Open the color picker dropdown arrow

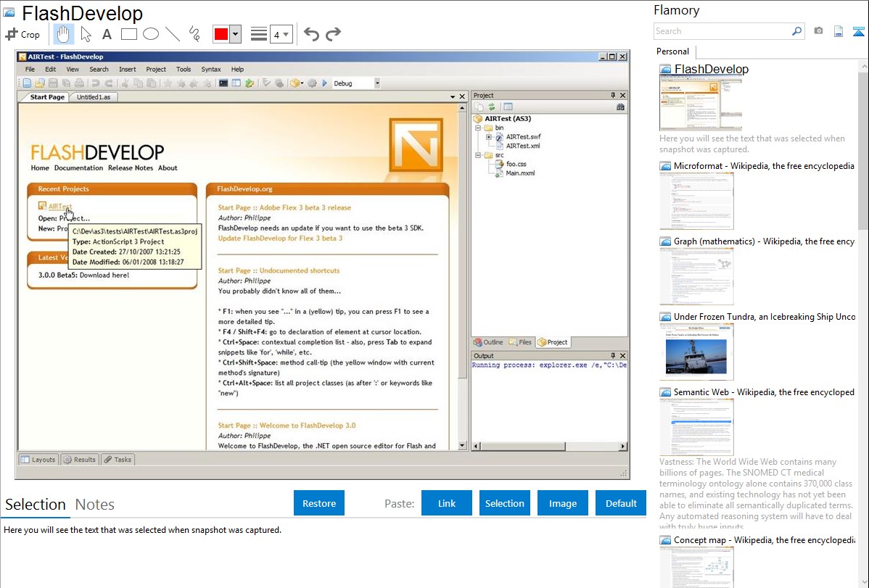(235, 34)
